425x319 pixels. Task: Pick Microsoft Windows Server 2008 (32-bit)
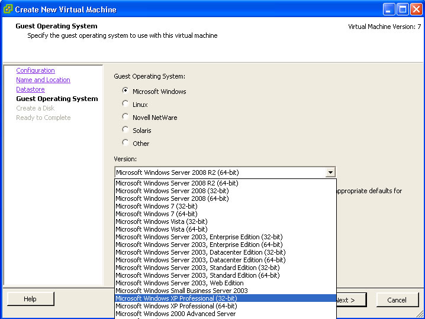(x=226, y=191)
